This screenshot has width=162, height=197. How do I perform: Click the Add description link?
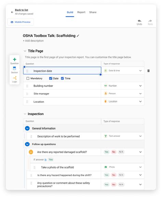click(33, 41)
